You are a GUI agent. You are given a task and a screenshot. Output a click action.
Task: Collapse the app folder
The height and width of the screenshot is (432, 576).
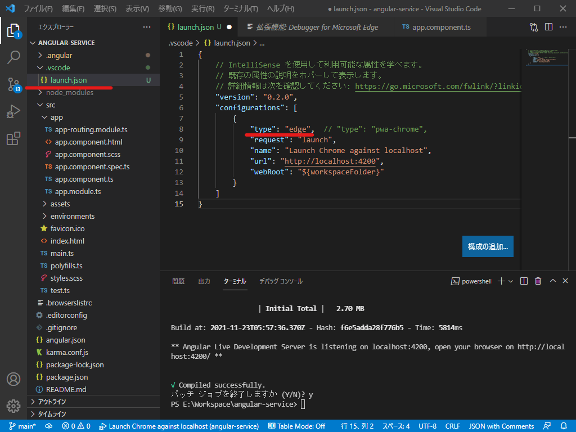[x=93, y=117]
